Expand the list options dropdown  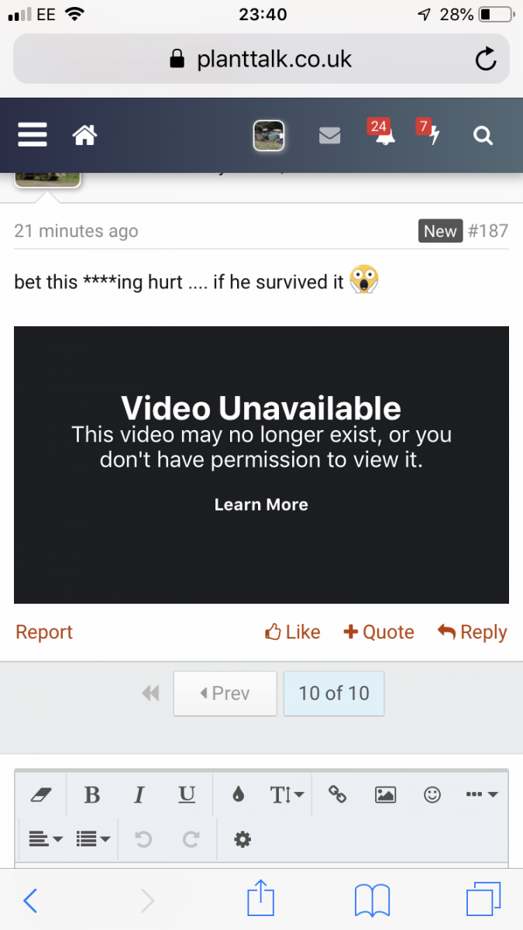coord(94,839)
